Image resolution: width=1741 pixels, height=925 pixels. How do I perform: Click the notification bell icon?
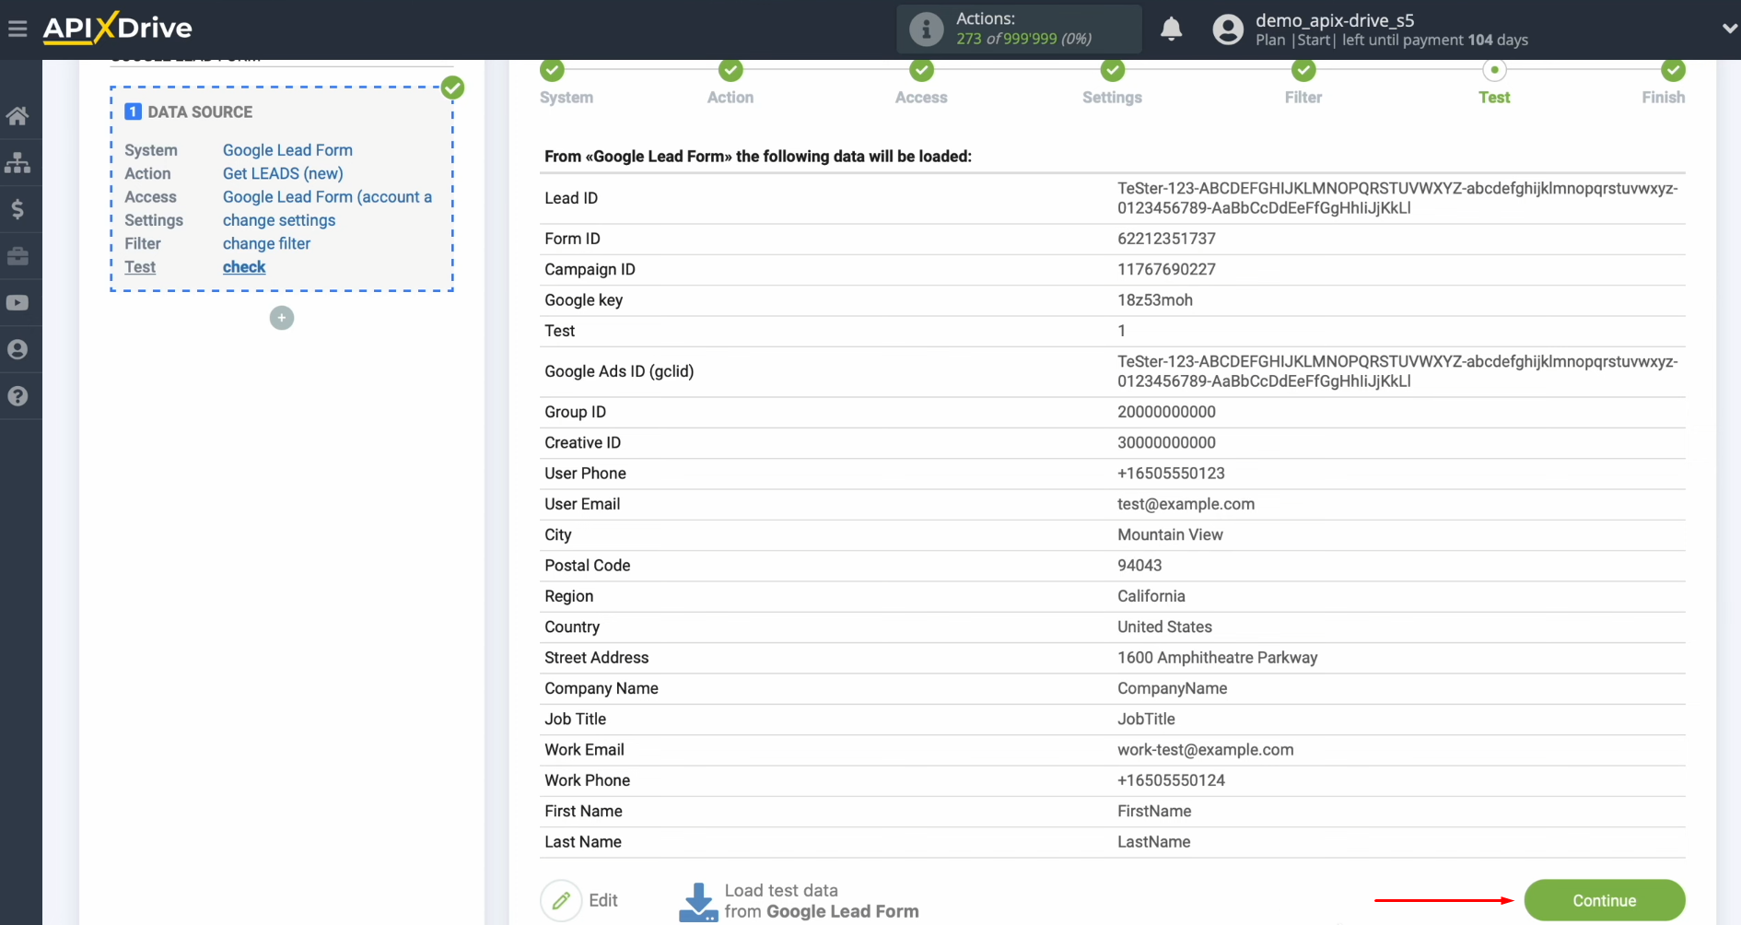[1171, 29]
